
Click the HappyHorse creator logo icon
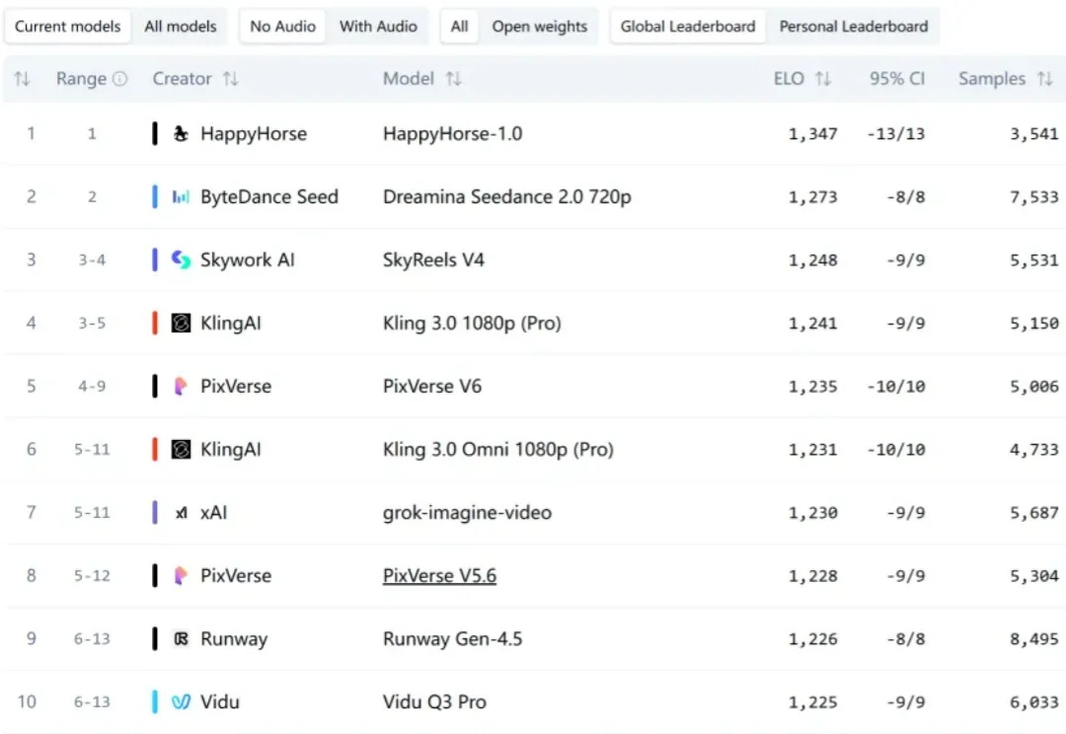point(181,134)
